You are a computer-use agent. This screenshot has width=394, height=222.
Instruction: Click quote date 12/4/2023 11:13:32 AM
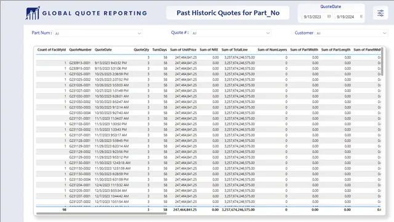point(111,185)
